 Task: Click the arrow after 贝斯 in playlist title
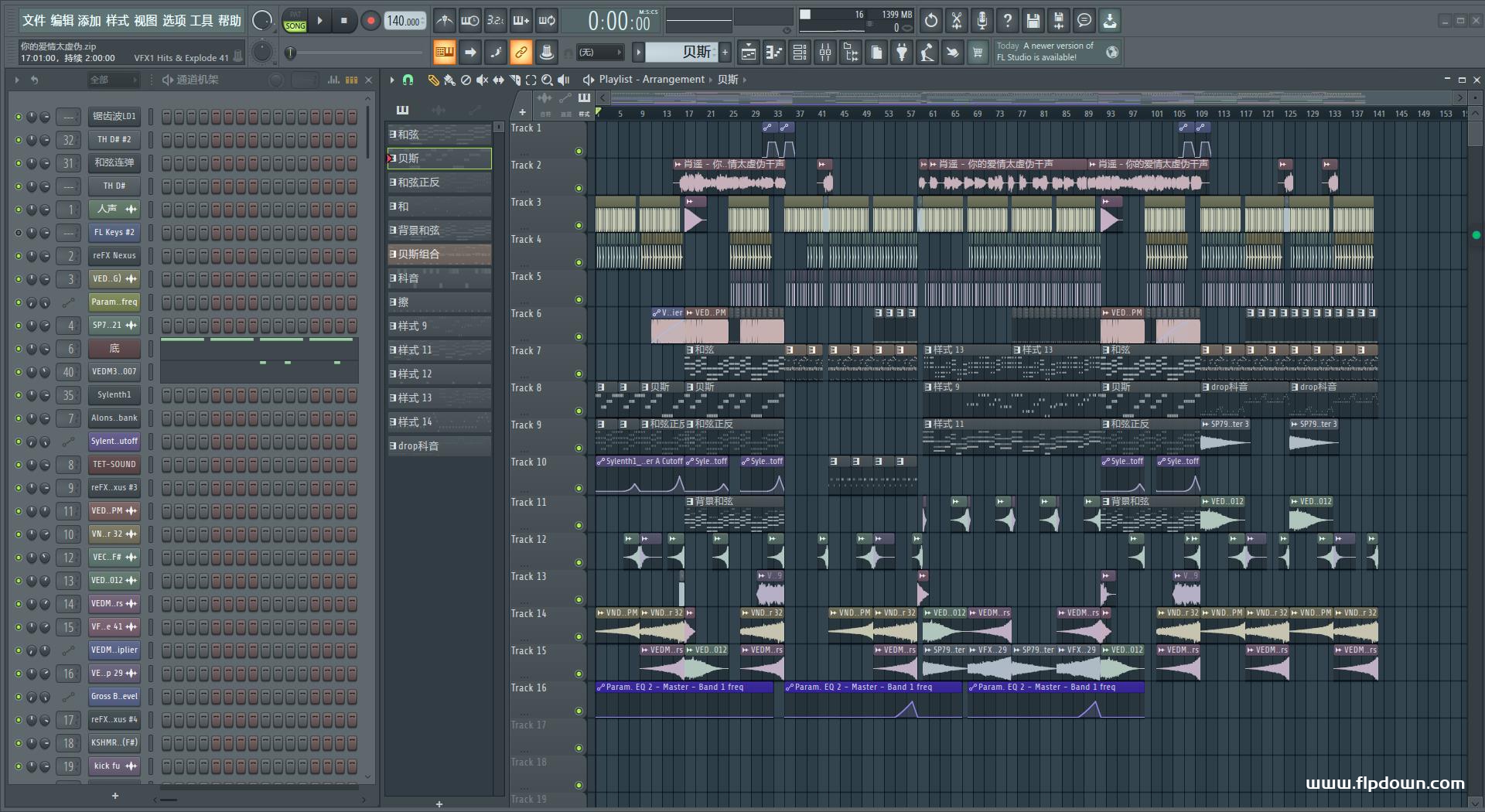(x=745, y=80)
